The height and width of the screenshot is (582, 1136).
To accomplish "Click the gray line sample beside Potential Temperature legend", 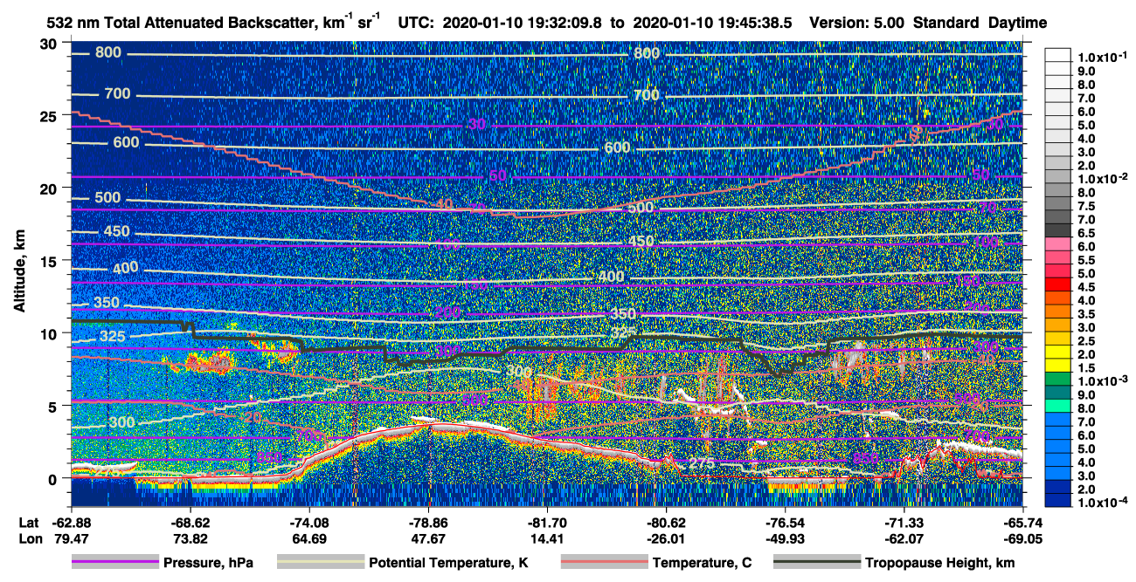I will (321, 563).
